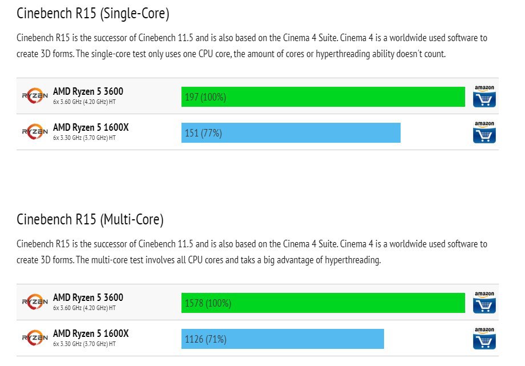Open AMD Ryzen 5 3600 link under Single-Core
The width and height of the screenshot is (525, 366).
point(88,91)
